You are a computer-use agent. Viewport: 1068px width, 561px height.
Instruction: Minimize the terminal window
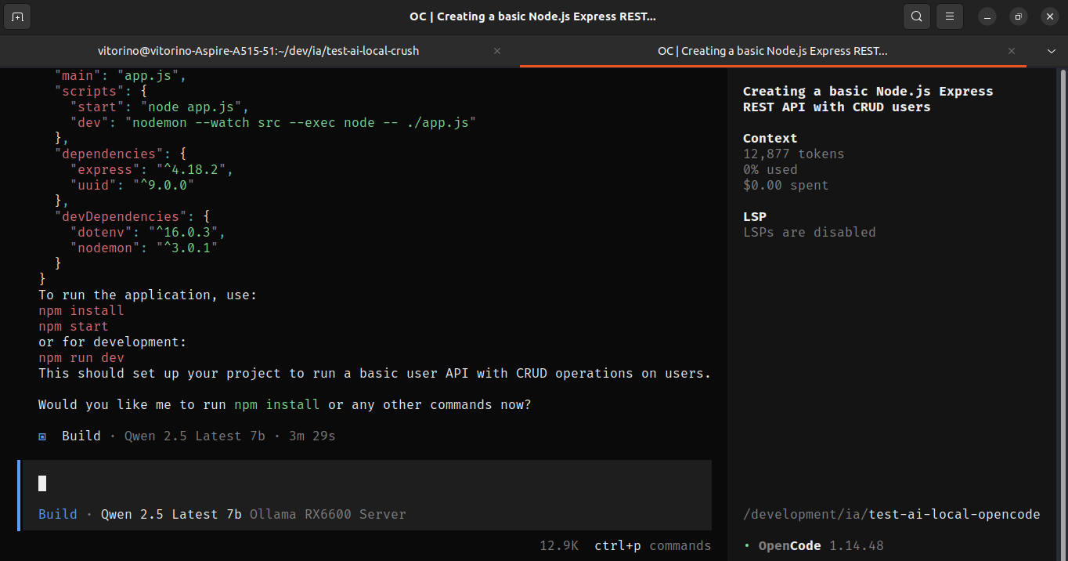point(988,16)
